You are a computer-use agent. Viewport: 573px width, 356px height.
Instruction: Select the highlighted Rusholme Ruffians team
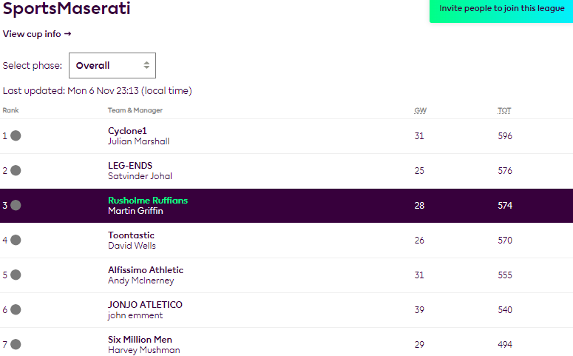(148, 201)
